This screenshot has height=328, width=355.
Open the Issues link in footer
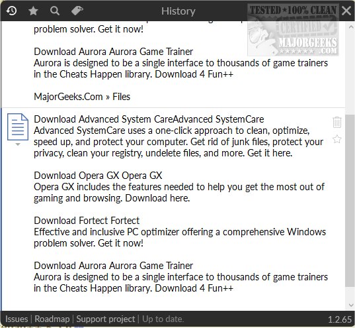17,319
